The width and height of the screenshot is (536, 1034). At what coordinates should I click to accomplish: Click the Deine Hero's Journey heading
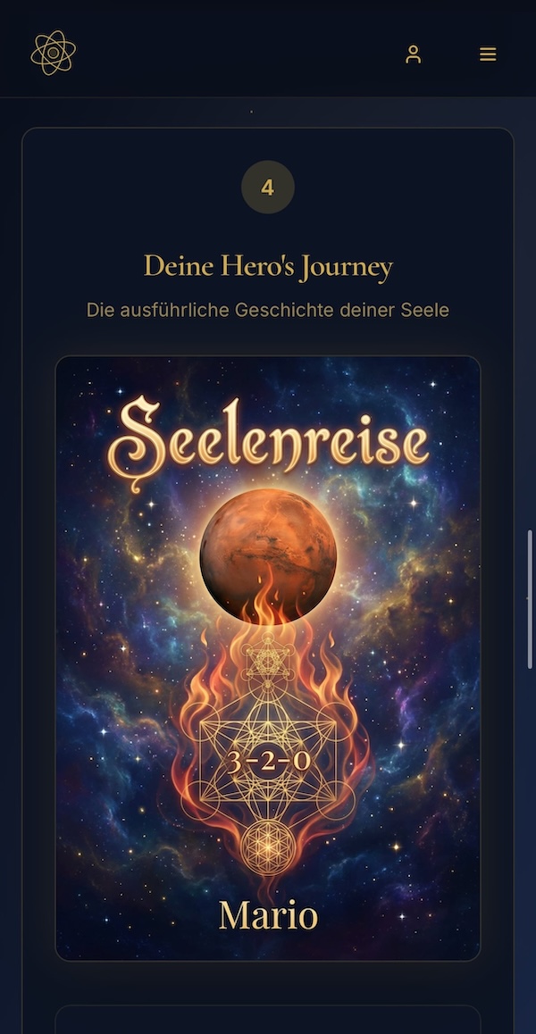pos(268,266)
